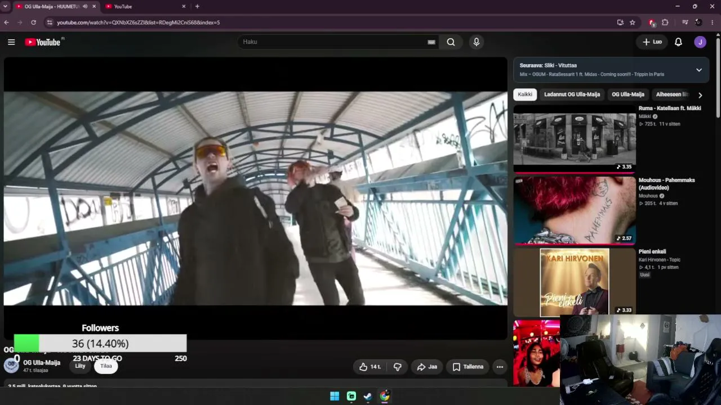Mute the OG Ulla-Maija tab audio

[85, 6]
